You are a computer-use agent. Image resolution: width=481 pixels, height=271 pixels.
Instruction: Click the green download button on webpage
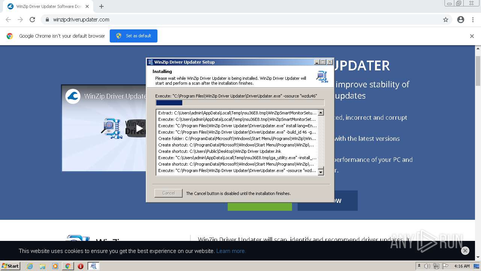point(260,206)
